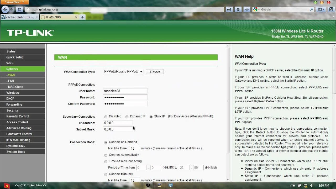Click the taskbar clock showing 8:10 PM

coord(324,186)
